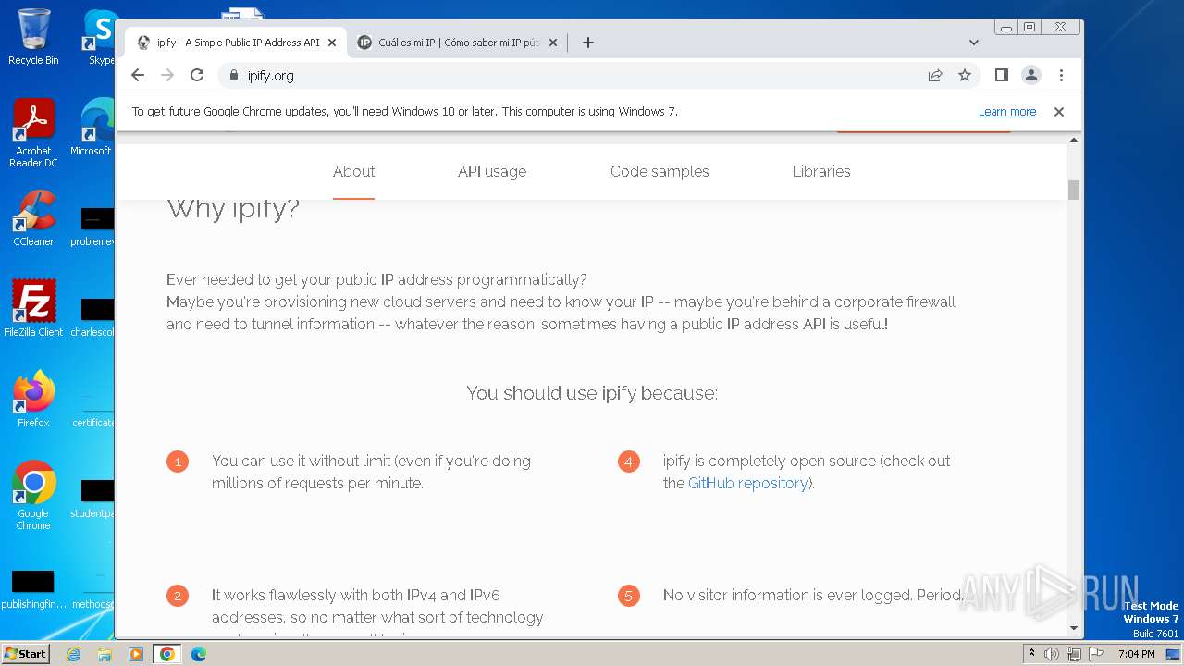This screenshot has width=1184, height=666.
Task: Switch to the 'Cuál es mi IP' tab
Action: [x=458, y=43]
